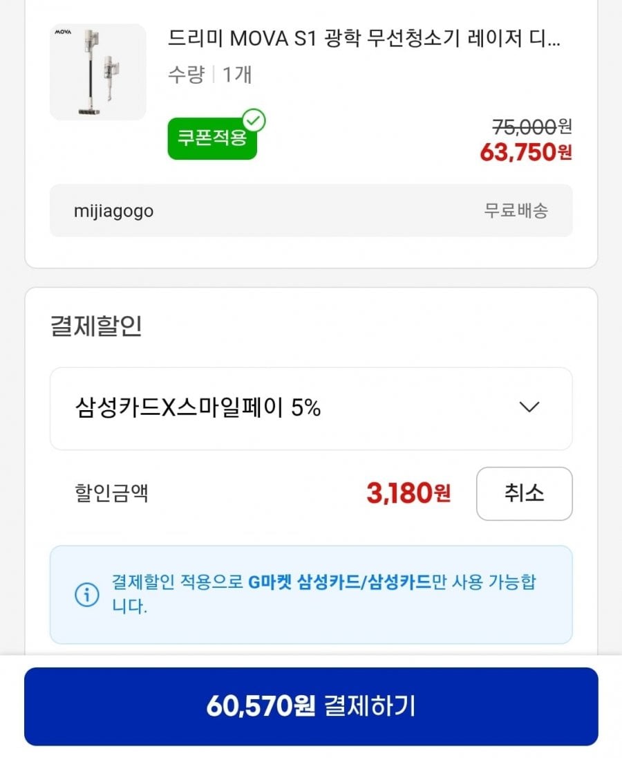The width and height of the screenshot is (622, 758).
Task: Click the 3,180원 discount amount
Action: click(408, 494)
